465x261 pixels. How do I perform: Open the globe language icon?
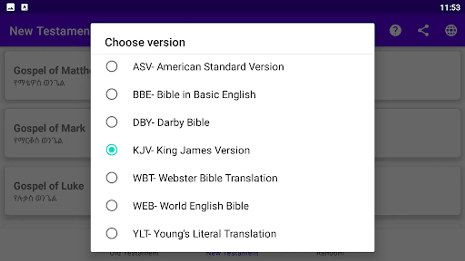point(451,30)
